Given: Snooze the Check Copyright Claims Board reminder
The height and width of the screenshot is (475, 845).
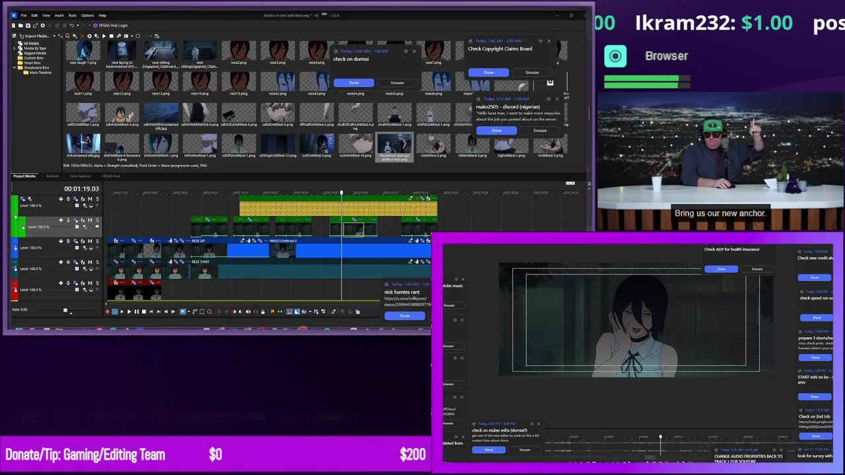Looking at the screenshot, I should 532,73.
